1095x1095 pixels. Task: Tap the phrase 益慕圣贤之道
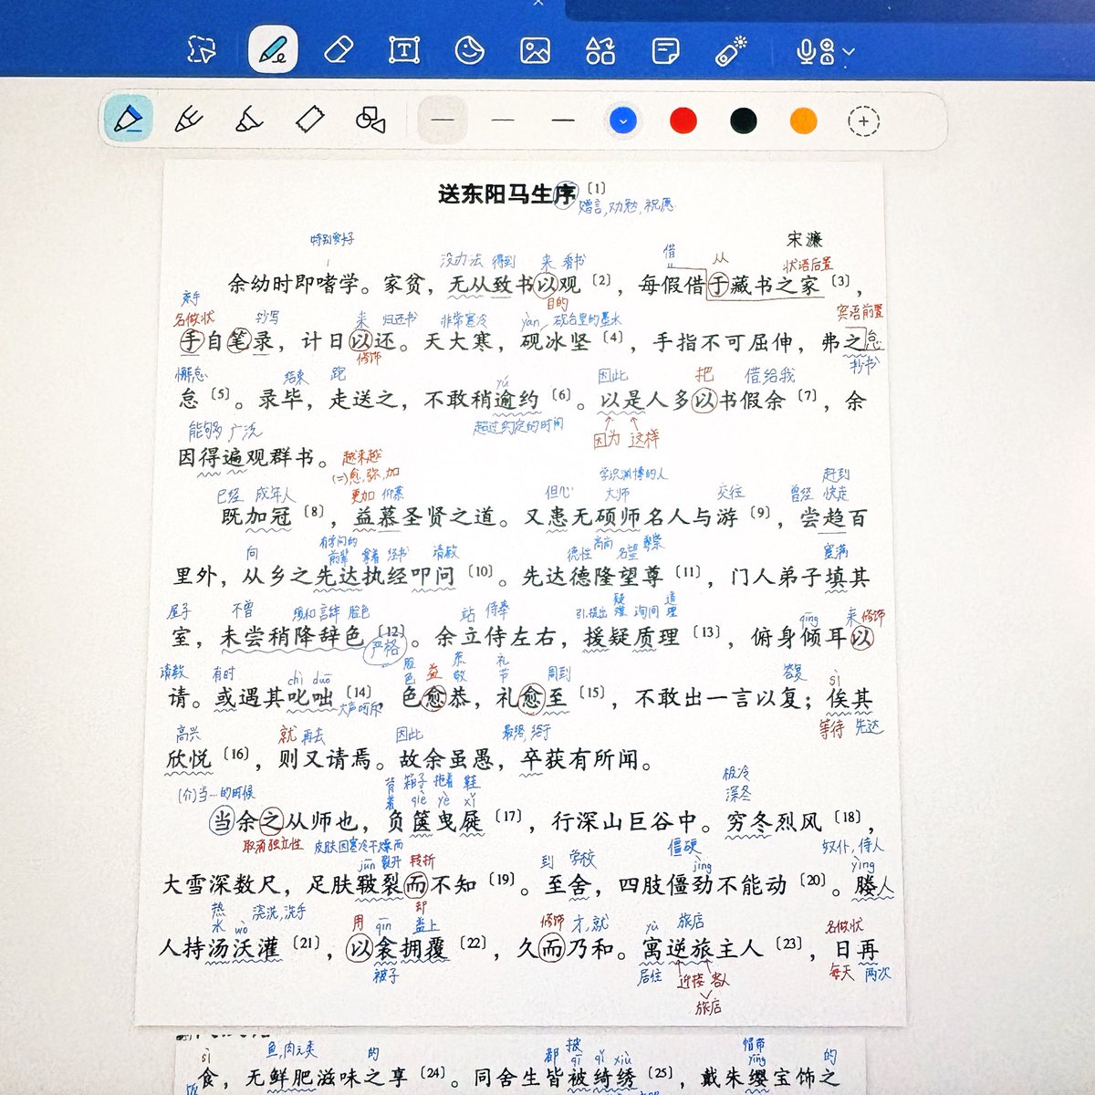[x=425, y=517]
